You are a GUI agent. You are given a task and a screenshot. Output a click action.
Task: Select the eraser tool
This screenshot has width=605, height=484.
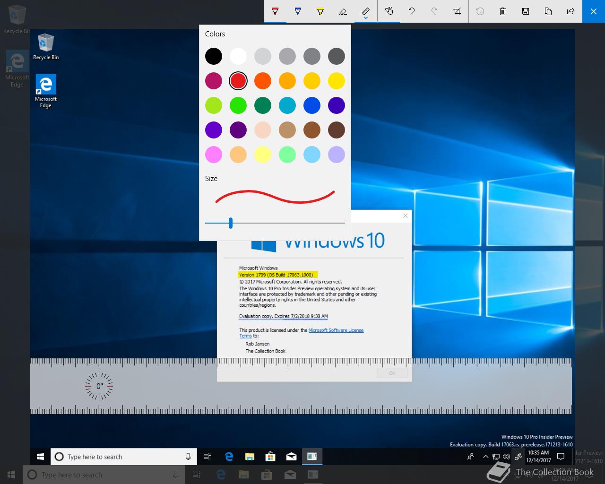click(x=343, y=11)
